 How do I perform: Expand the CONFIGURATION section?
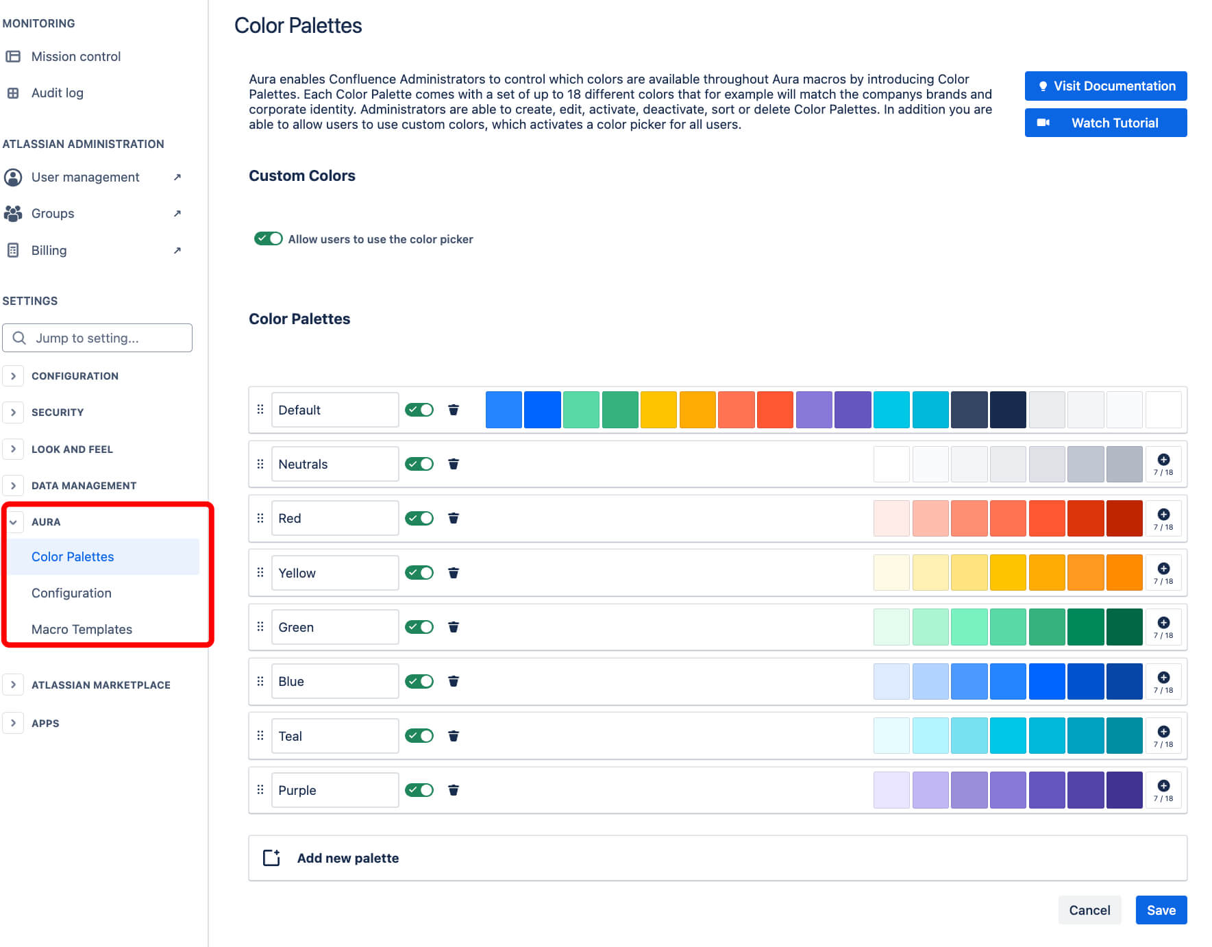14,376
